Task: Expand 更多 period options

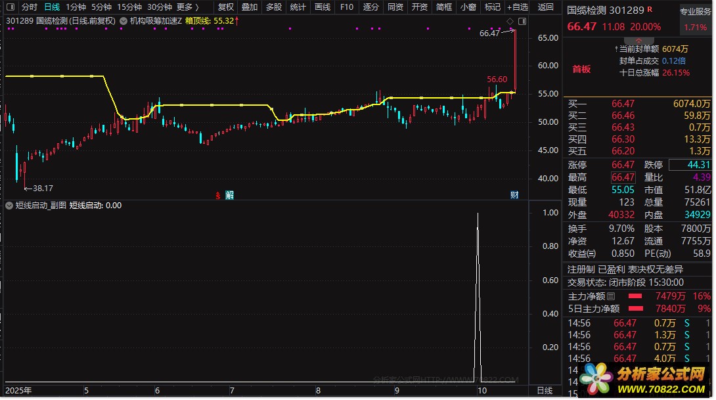Action: click(x=188, y=7)
